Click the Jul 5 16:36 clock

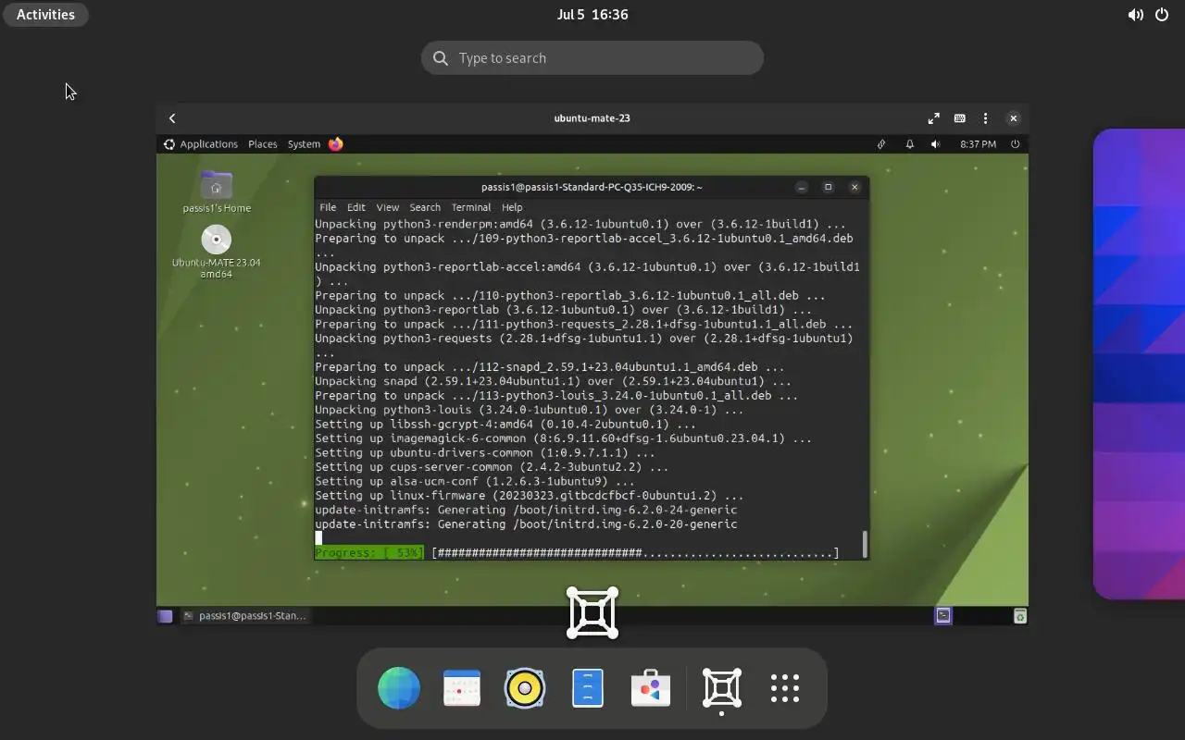coord(592,15)
